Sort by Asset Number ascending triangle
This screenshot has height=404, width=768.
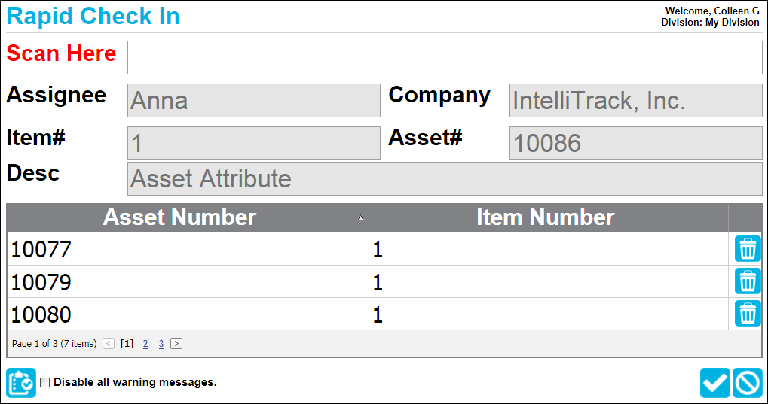click(360, 218)
